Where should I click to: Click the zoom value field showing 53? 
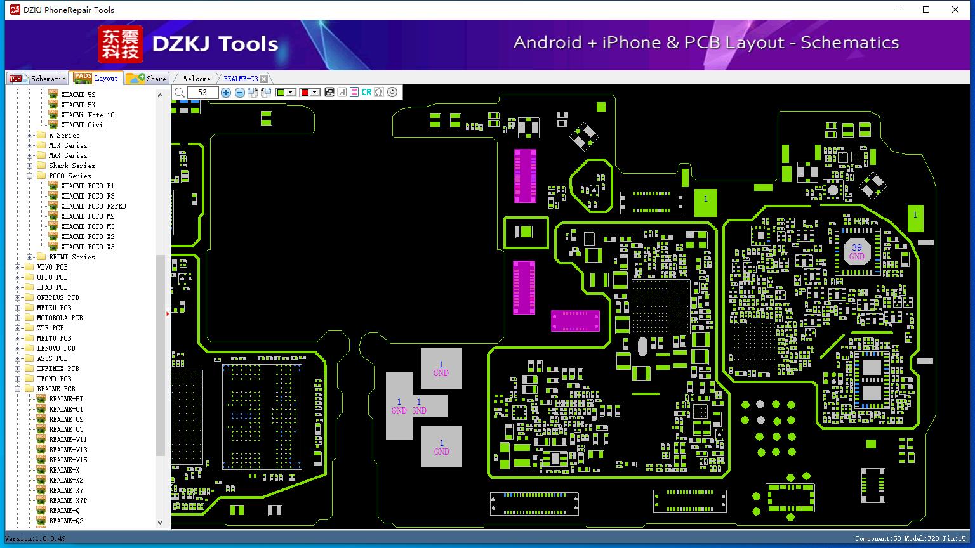(203, 93)
